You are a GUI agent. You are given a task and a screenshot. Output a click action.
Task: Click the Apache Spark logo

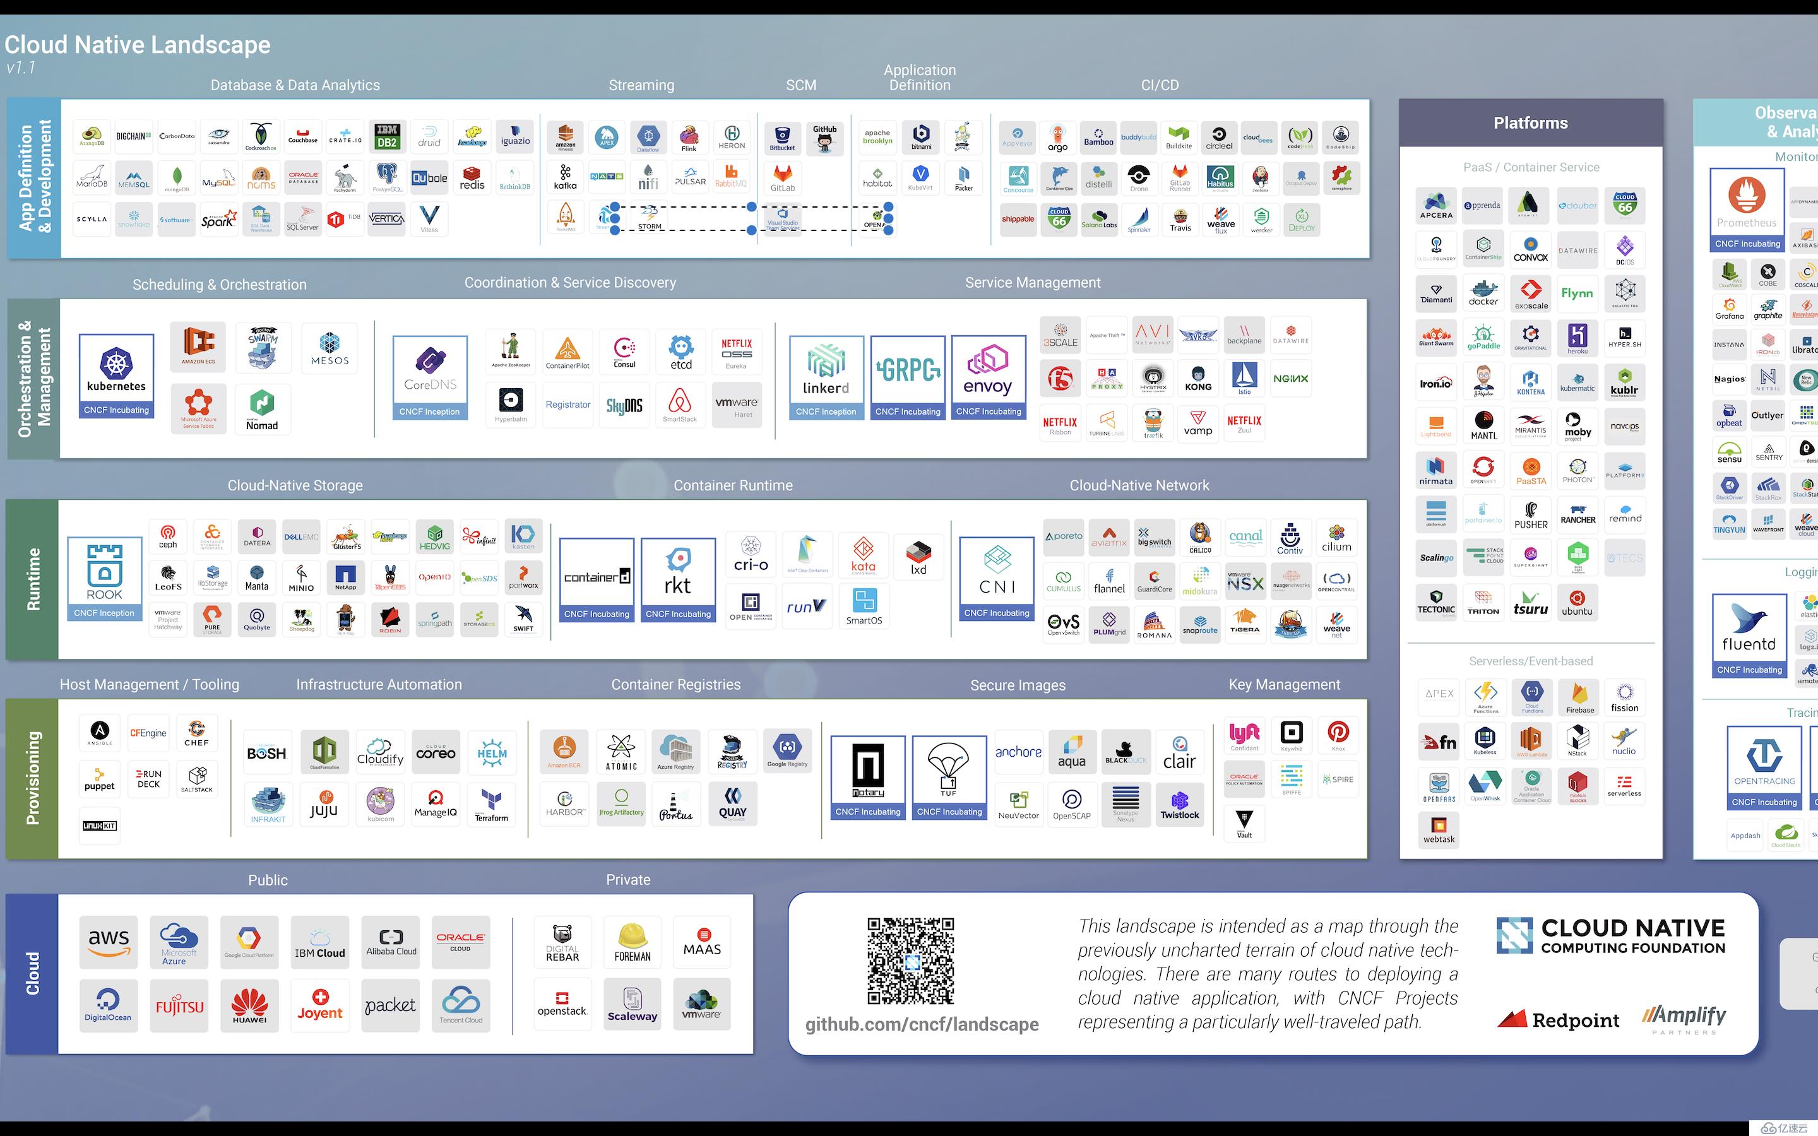tap(218, 220)
